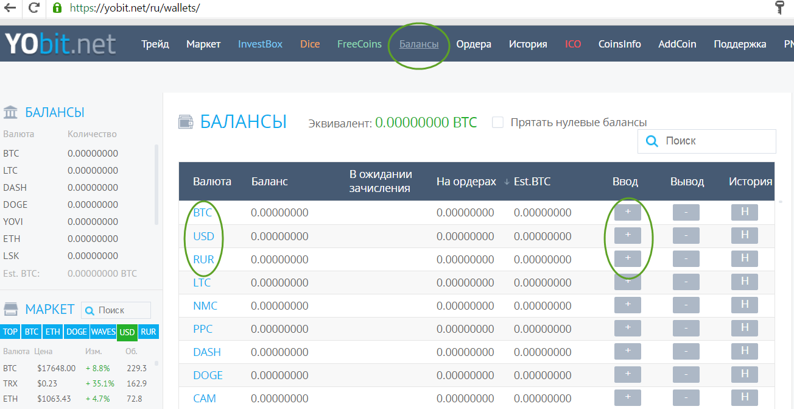Deposit PPC using its plus button
The height and width of the screenshot is (409, 794).
tap(628, 328)
